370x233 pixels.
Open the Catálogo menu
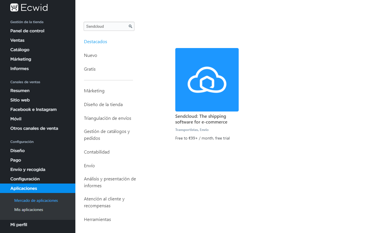coord(20,50)
